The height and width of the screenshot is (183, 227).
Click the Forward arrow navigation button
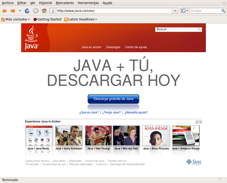pos(13,11)
